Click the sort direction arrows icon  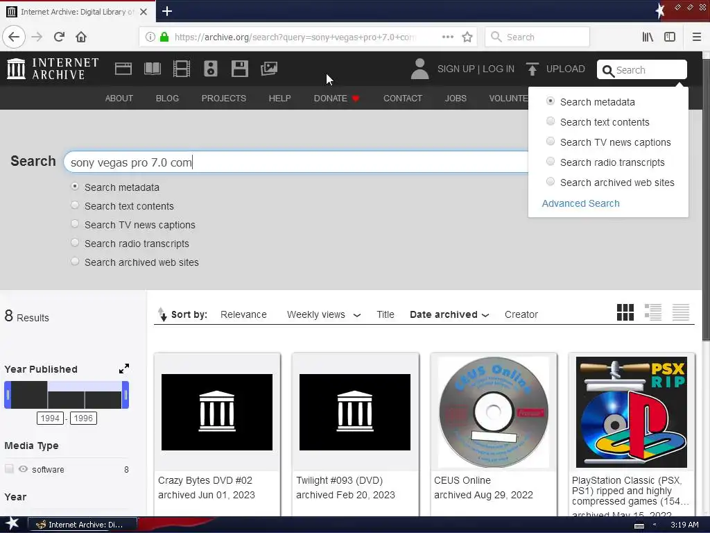click(x=162, y=314)
